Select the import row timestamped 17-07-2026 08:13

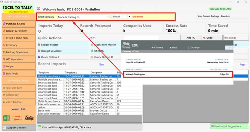(x=79, y=80)
